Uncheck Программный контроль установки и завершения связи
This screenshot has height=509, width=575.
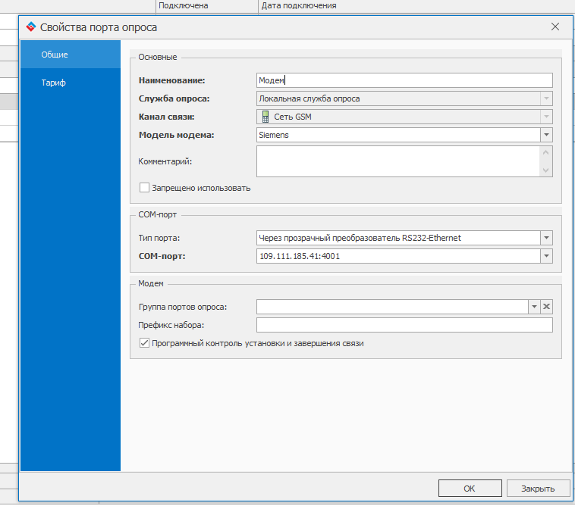144,343
